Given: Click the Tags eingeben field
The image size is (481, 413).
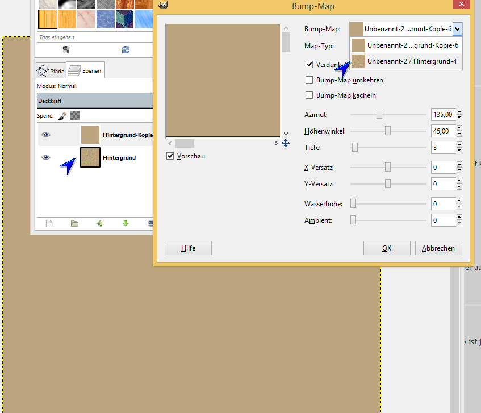Looking at the screenshot, I should (x=95, y=37).
